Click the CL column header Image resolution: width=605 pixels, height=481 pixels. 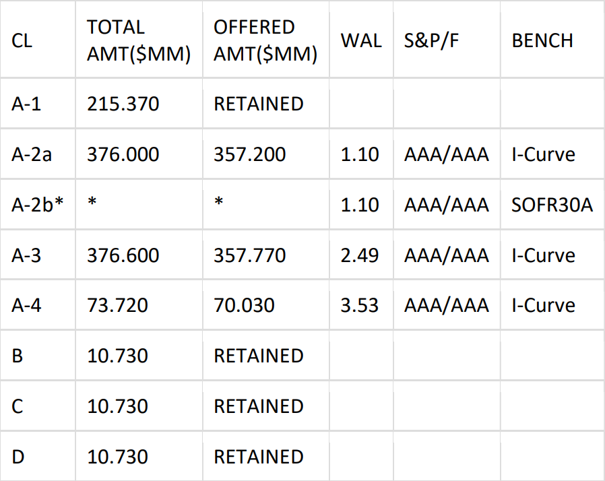(22, 40)
